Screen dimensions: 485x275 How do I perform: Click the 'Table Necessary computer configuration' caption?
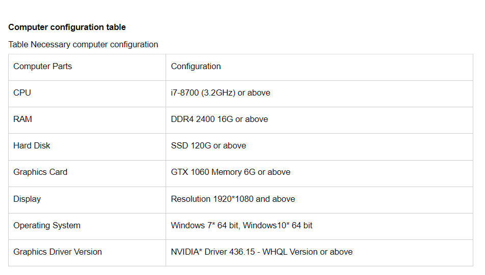click(83, 44)
